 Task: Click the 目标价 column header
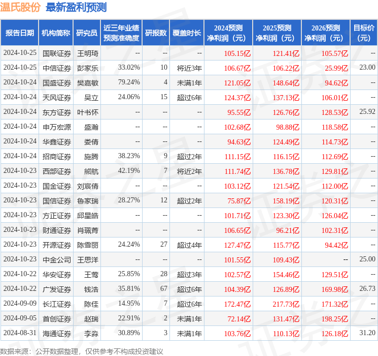(364, 33)
